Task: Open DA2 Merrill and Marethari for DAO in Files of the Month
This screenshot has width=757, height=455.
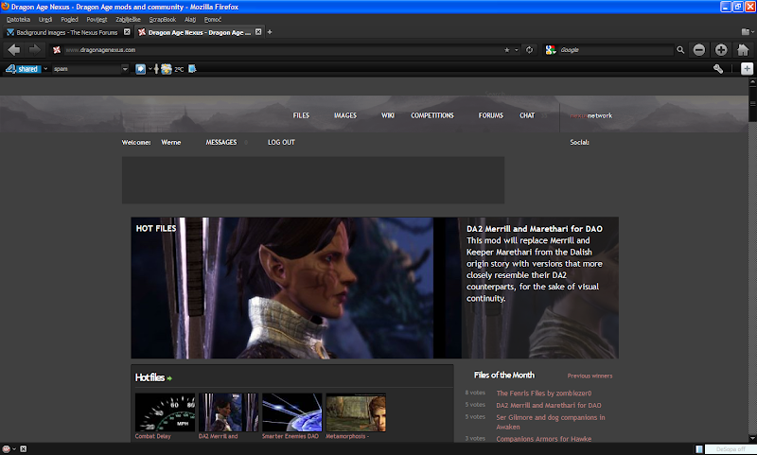Action: tap(549, 405)
